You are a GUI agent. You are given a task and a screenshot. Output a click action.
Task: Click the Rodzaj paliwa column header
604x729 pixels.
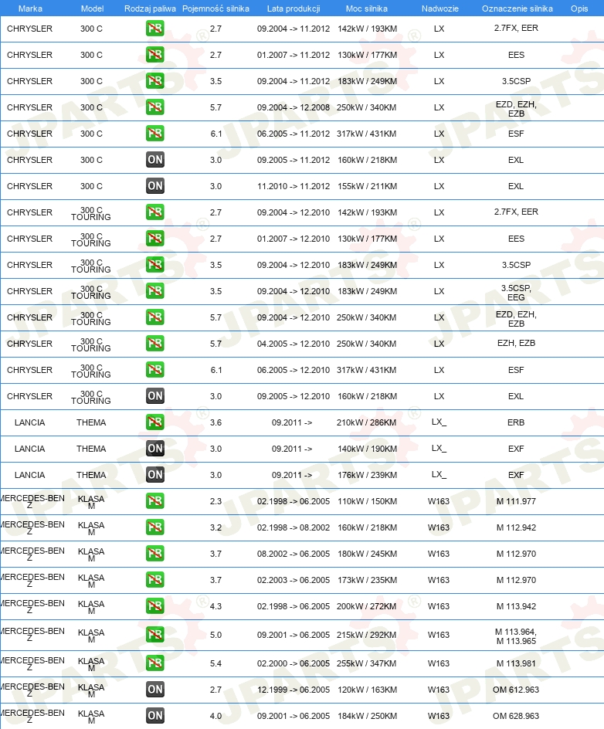150,8
